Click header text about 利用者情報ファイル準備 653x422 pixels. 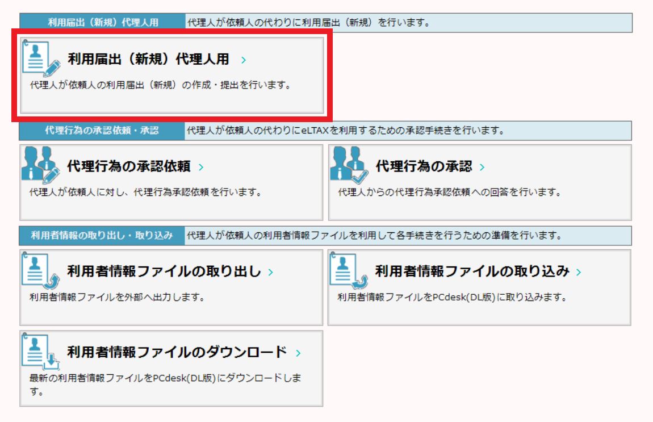point(374,235)
